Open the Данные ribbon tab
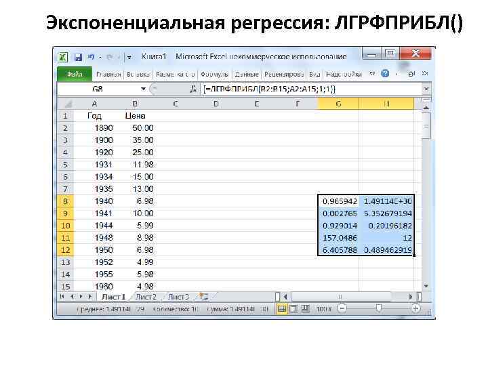The height and width of the screenshot is (366, 488). point(247,75)
